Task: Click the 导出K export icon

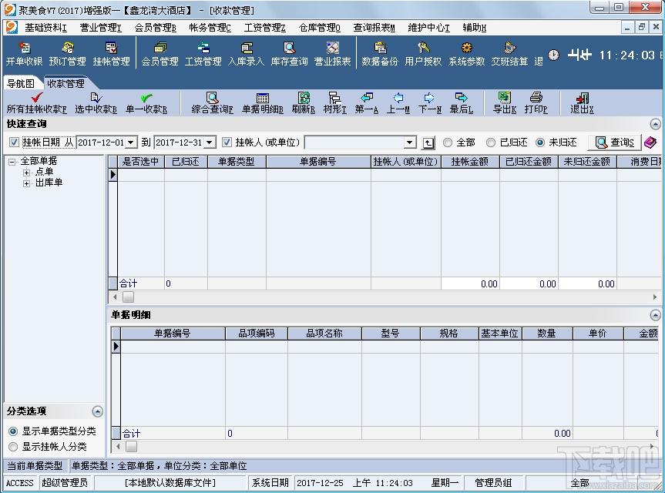Action: pyautogui.click(x=504, y=98)
